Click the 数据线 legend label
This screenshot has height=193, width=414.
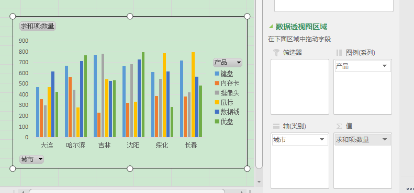[230, 112]
